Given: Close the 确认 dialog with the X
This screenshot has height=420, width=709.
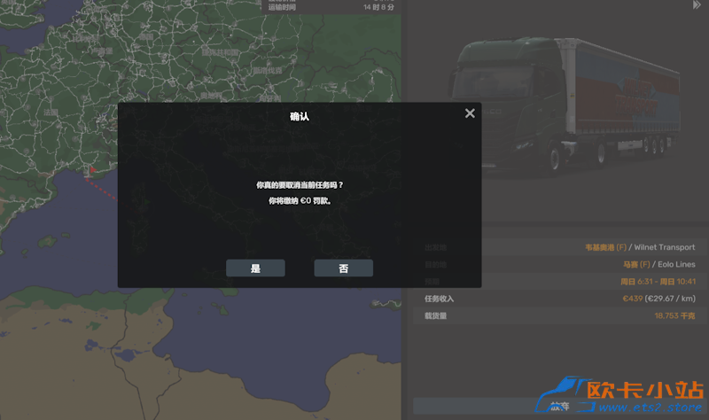Looking at the screenshot, I should click(x=470, y=113).
